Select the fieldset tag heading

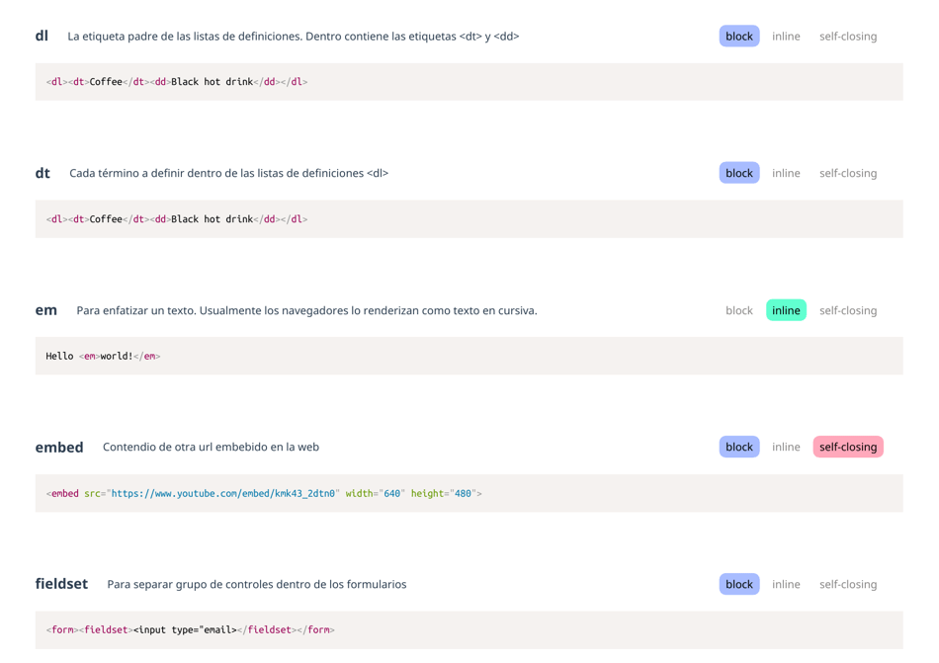tap(61, 583)
